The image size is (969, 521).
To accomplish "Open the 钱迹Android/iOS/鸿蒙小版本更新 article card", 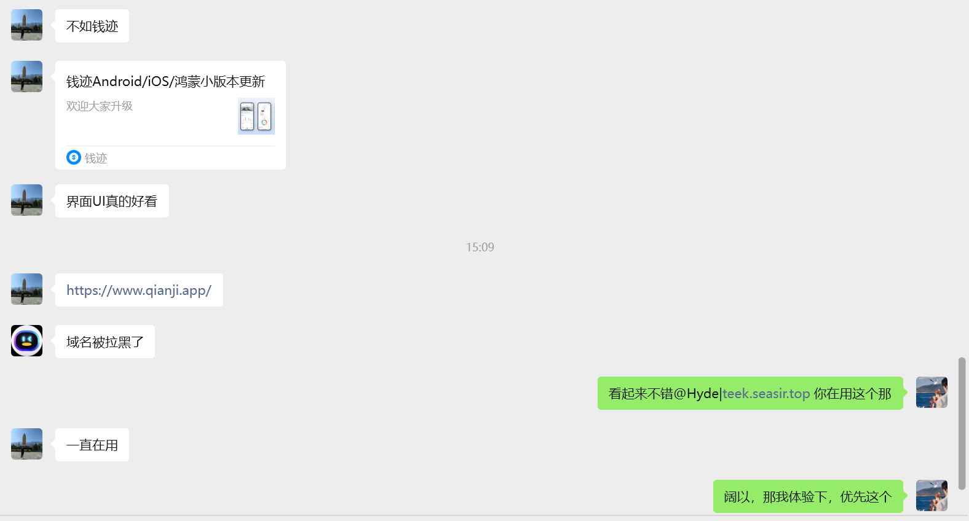I will click(x=170, y=115).
